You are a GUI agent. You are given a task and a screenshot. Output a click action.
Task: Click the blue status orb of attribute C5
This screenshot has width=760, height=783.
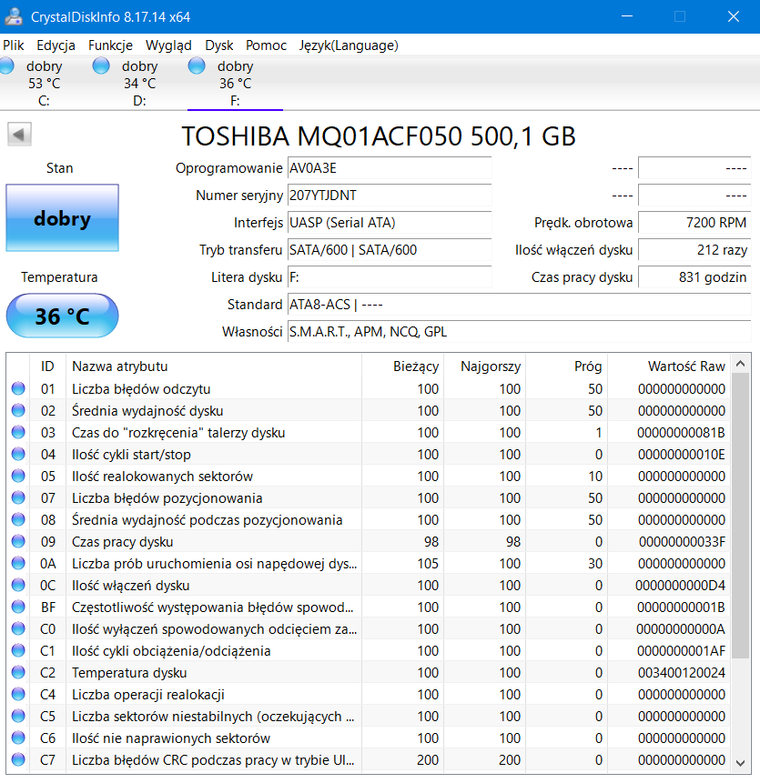coord(18,716)
